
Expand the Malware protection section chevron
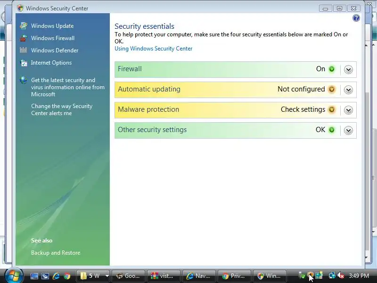[348, 110]
